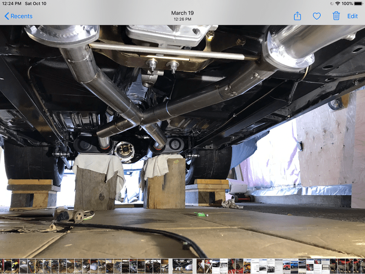Image resolution: width=365 pixels, height=274 pixels.
Task: Open the blue car thumbnail
Action: [x=294, y=266]
